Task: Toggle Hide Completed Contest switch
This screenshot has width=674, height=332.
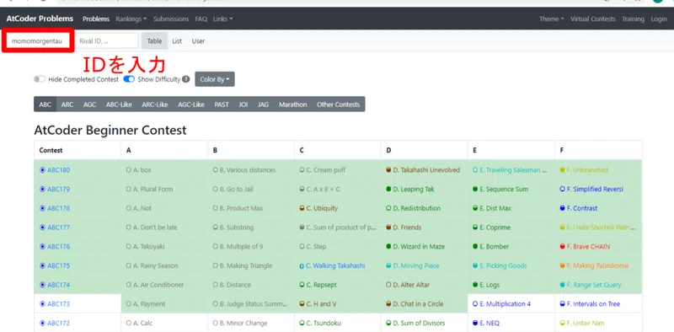Action: coord(40,79)
